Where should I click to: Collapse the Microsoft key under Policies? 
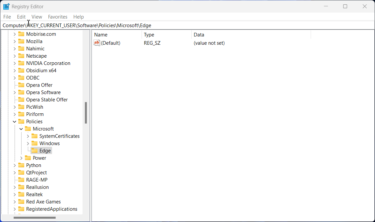coord(21,129)
